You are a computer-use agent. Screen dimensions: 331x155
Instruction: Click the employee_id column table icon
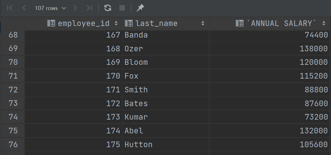(x=51, y=23)
